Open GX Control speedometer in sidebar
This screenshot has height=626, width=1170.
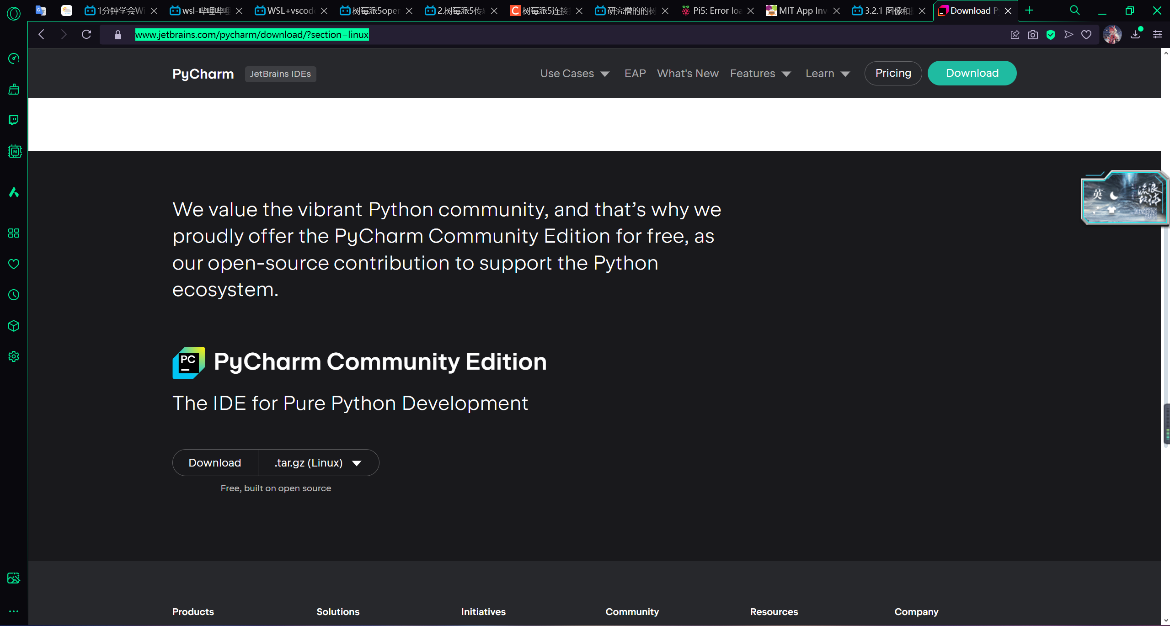[x=14, y=58]
